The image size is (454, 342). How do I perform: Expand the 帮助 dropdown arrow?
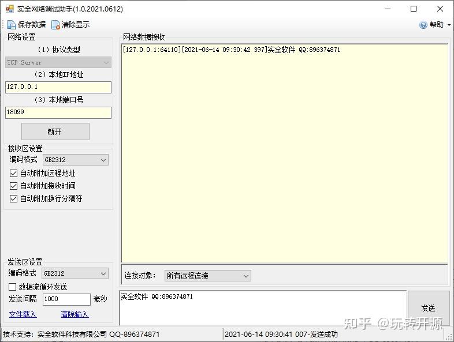coord(449,25)
